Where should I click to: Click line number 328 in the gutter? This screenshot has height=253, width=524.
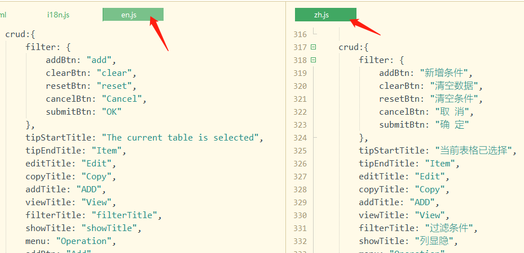(x=300, y=189)
